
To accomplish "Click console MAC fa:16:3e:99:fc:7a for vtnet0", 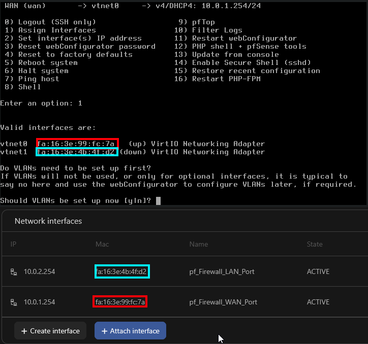I will [x=76, y=144].
